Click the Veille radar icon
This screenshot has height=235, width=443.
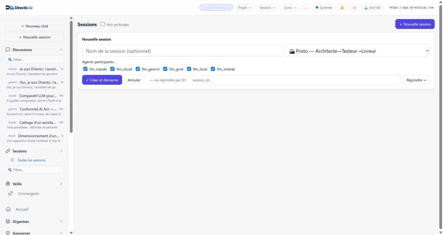click(8, 184)
